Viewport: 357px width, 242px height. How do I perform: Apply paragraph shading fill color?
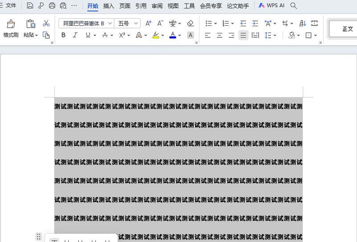292,35
